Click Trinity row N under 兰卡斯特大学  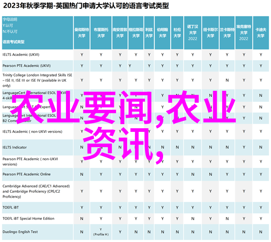pos(227,80)
